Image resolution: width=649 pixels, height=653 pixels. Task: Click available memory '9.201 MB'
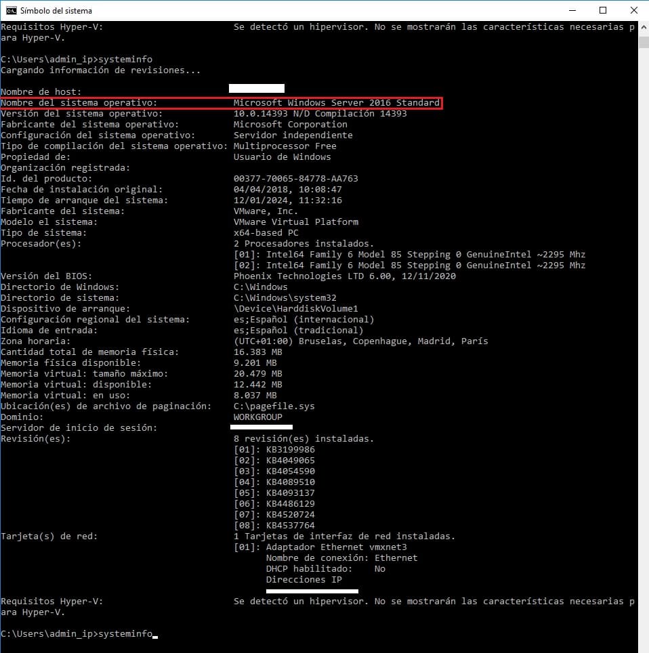pyautogui.click(x=255, y=362)
